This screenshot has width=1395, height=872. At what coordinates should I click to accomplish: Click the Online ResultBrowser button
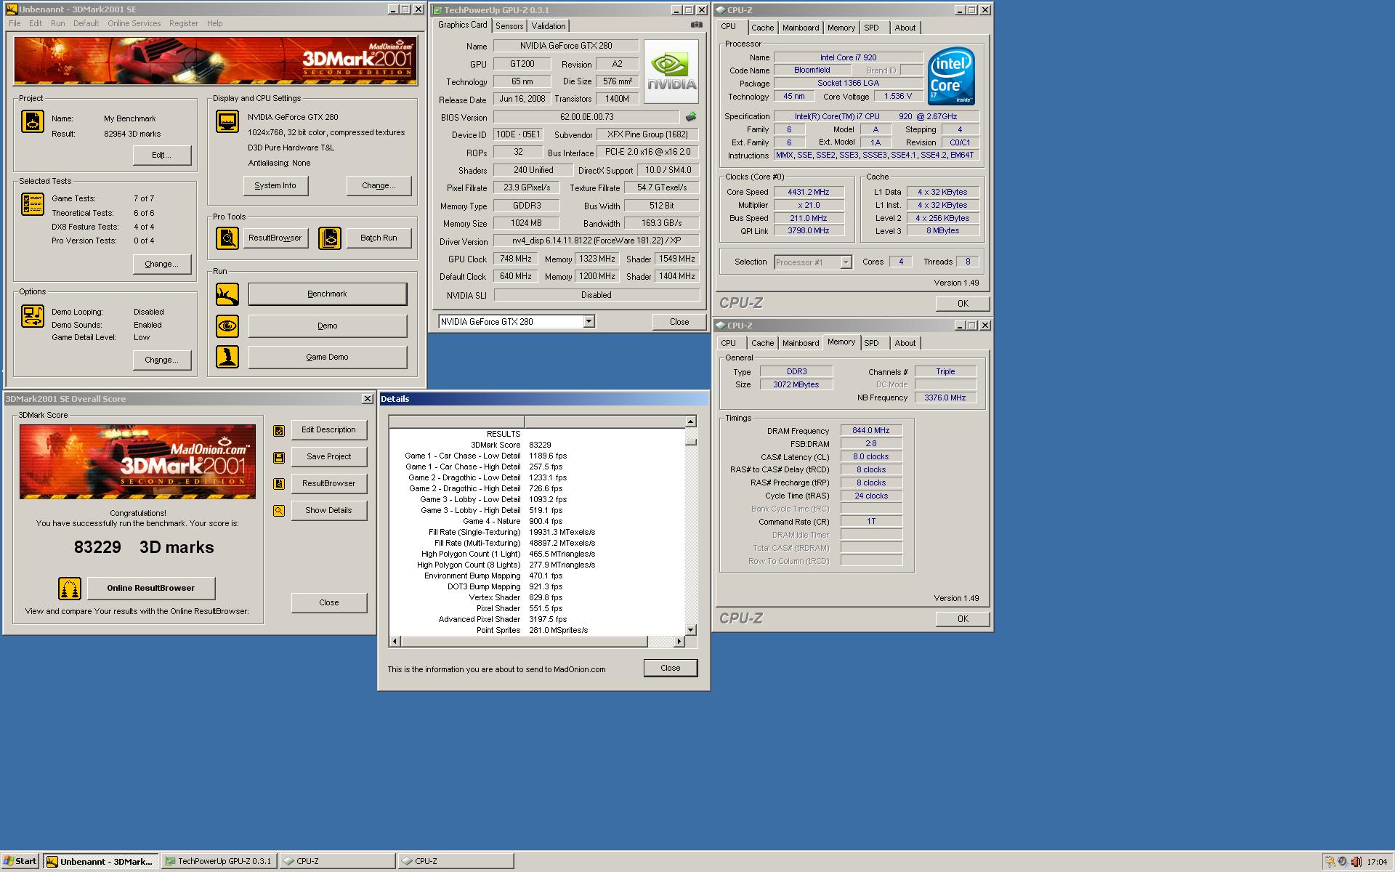151,589
